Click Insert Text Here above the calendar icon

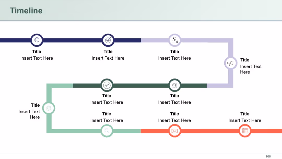pos(245,121)
